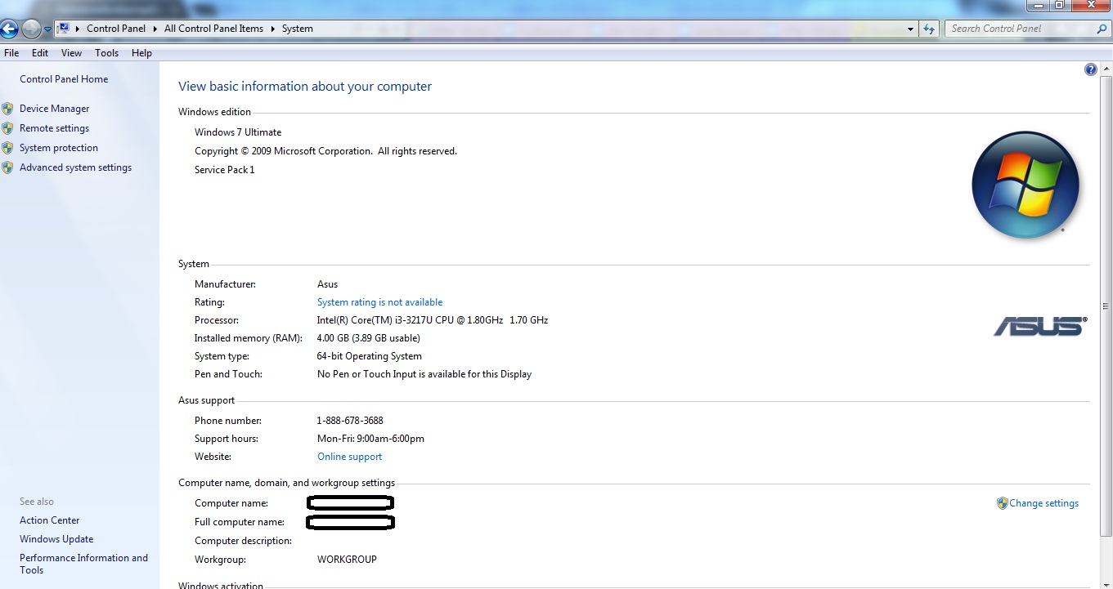Click the View basic information heading

[x=305, y=87]
